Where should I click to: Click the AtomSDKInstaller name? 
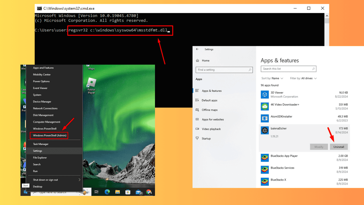point(281,116)
